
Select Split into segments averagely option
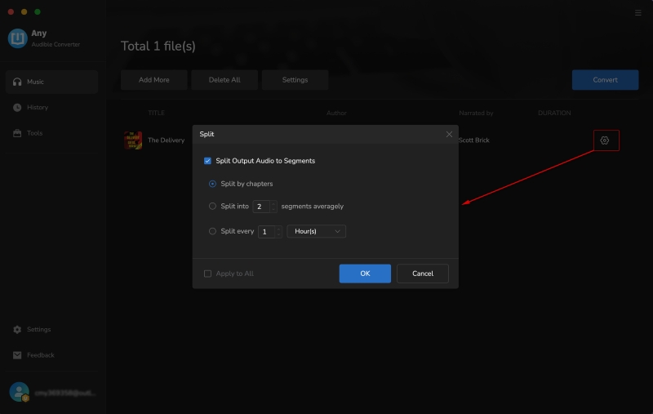(x=212, y=206)
